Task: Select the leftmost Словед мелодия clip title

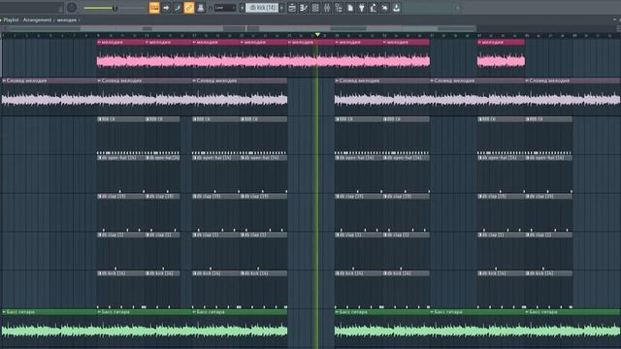Action: pos(26,80)
